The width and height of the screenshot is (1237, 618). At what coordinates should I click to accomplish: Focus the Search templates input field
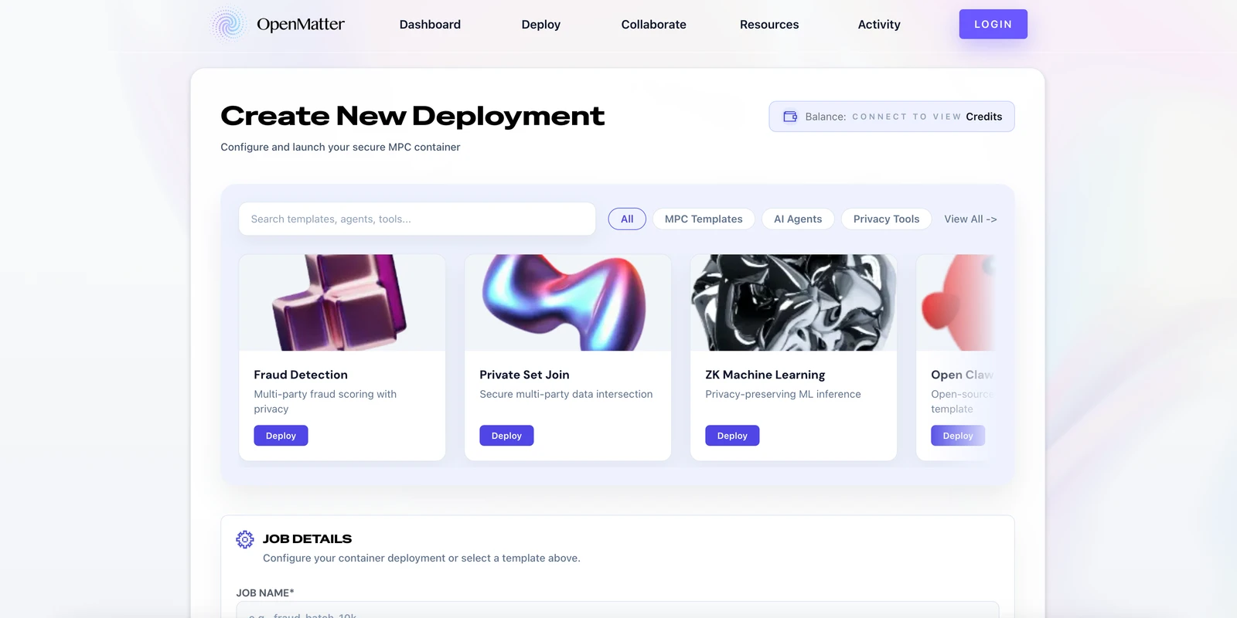pos(417,219)
